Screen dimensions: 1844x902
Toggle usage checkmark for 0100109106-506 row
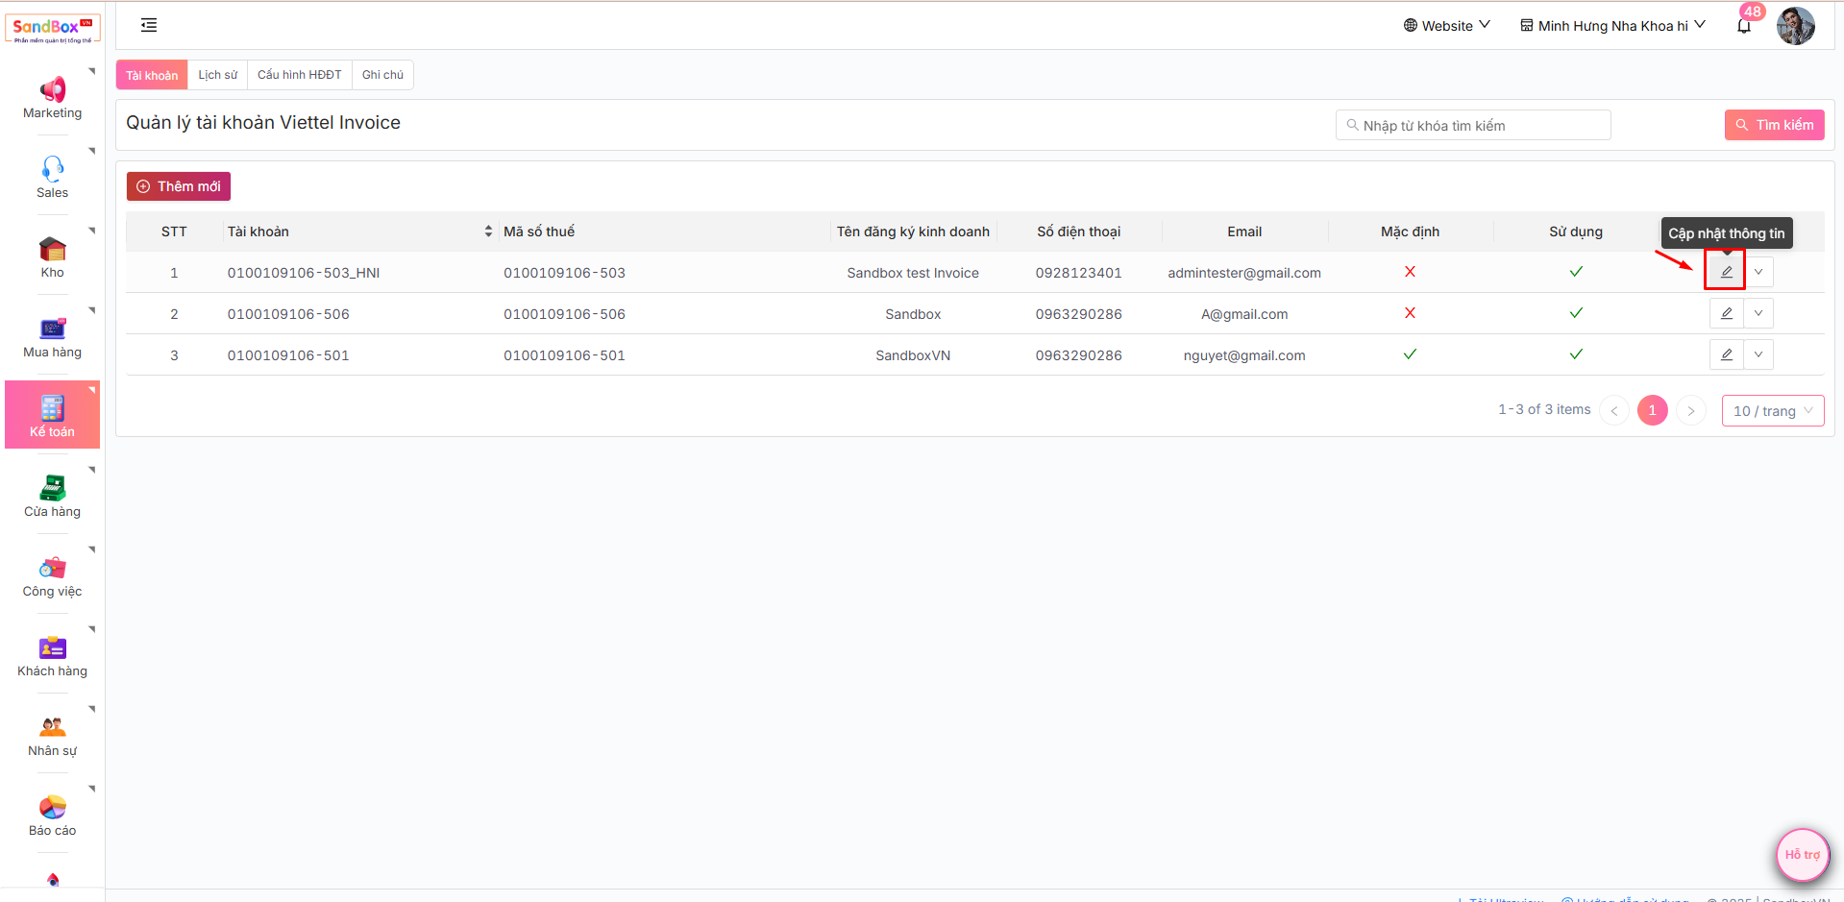[1576, 313]
